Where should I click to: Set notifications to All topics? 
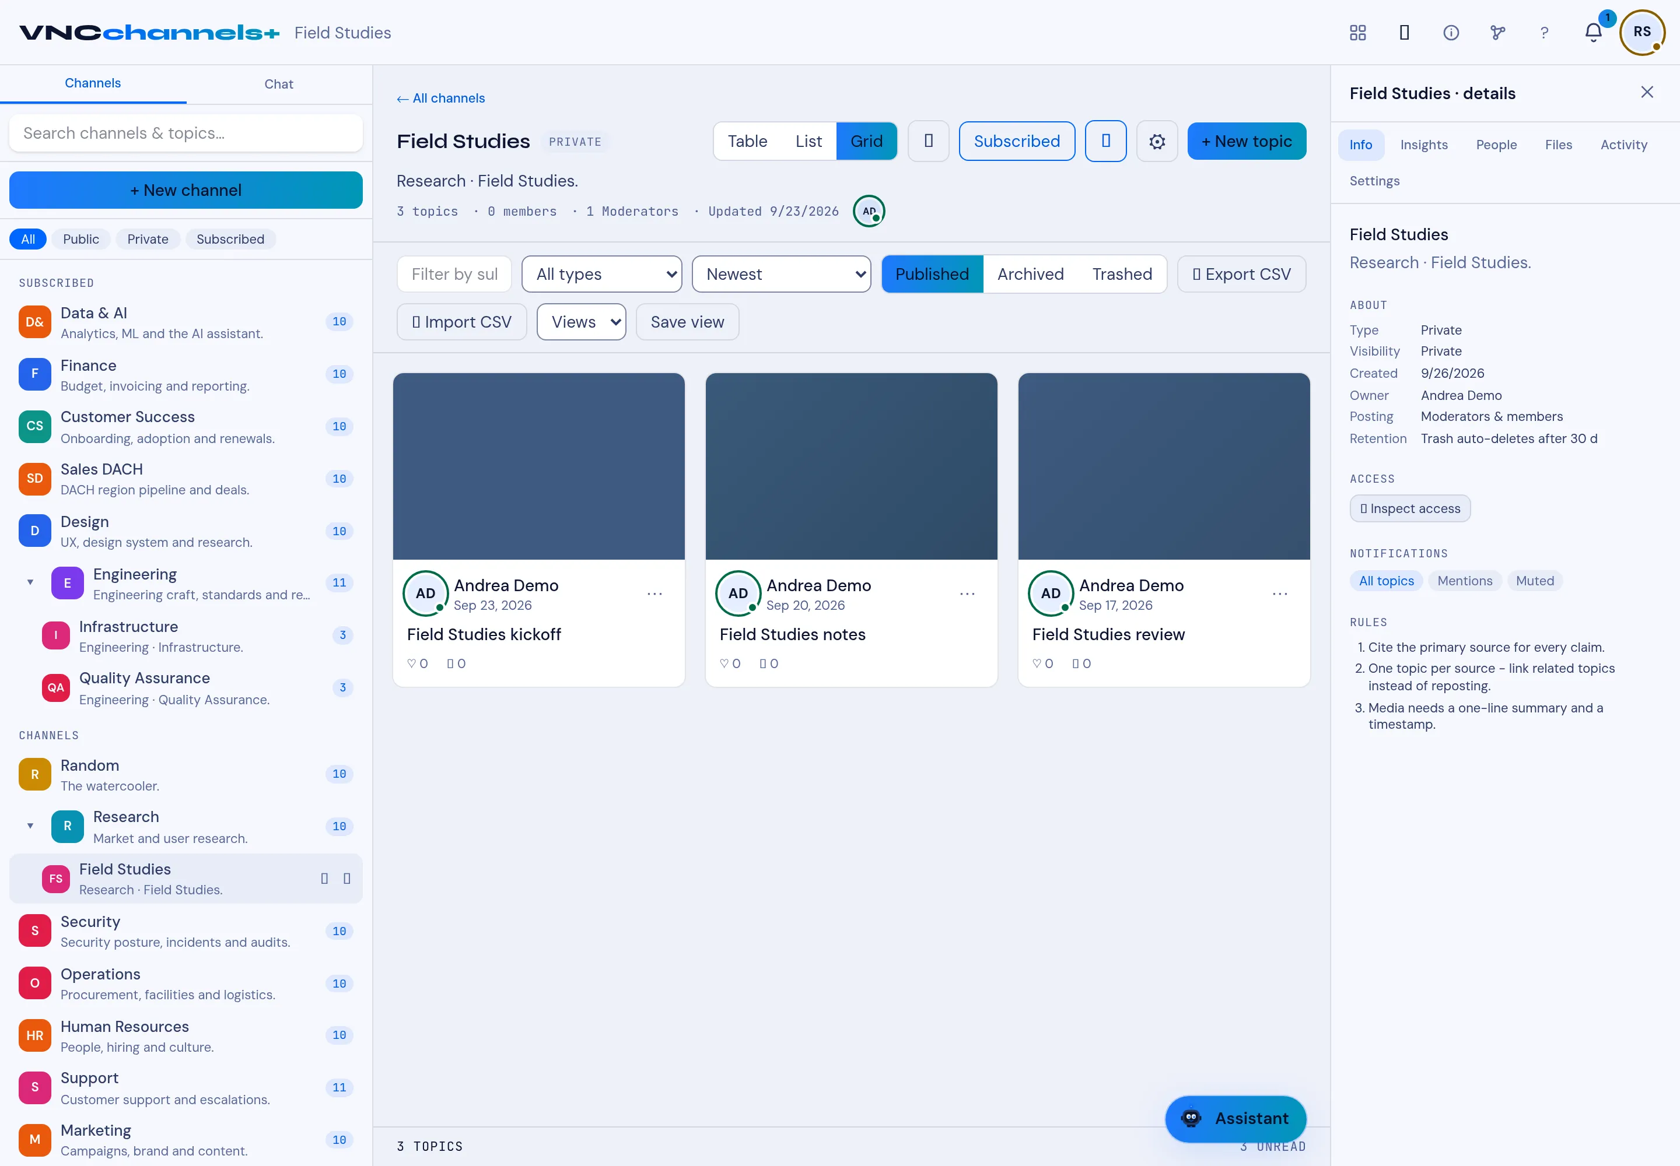coord(1386,581)
